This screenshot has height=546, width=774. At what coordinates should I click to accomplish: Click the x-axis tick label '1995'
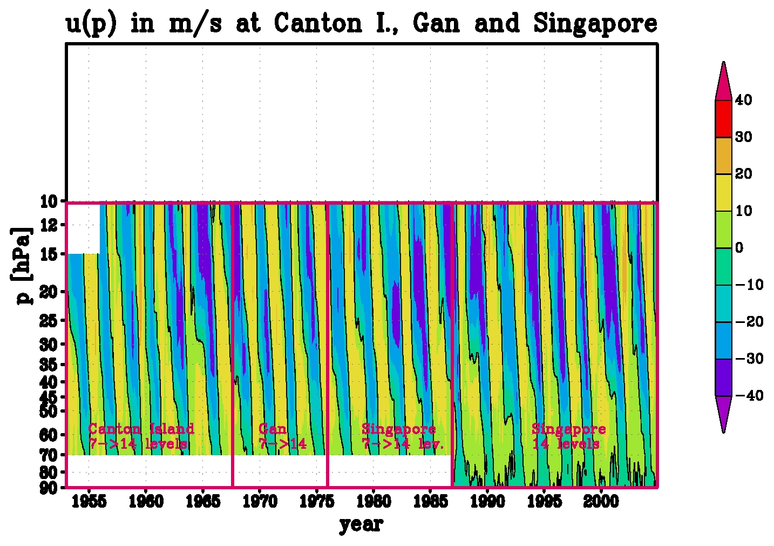point(544,502)
